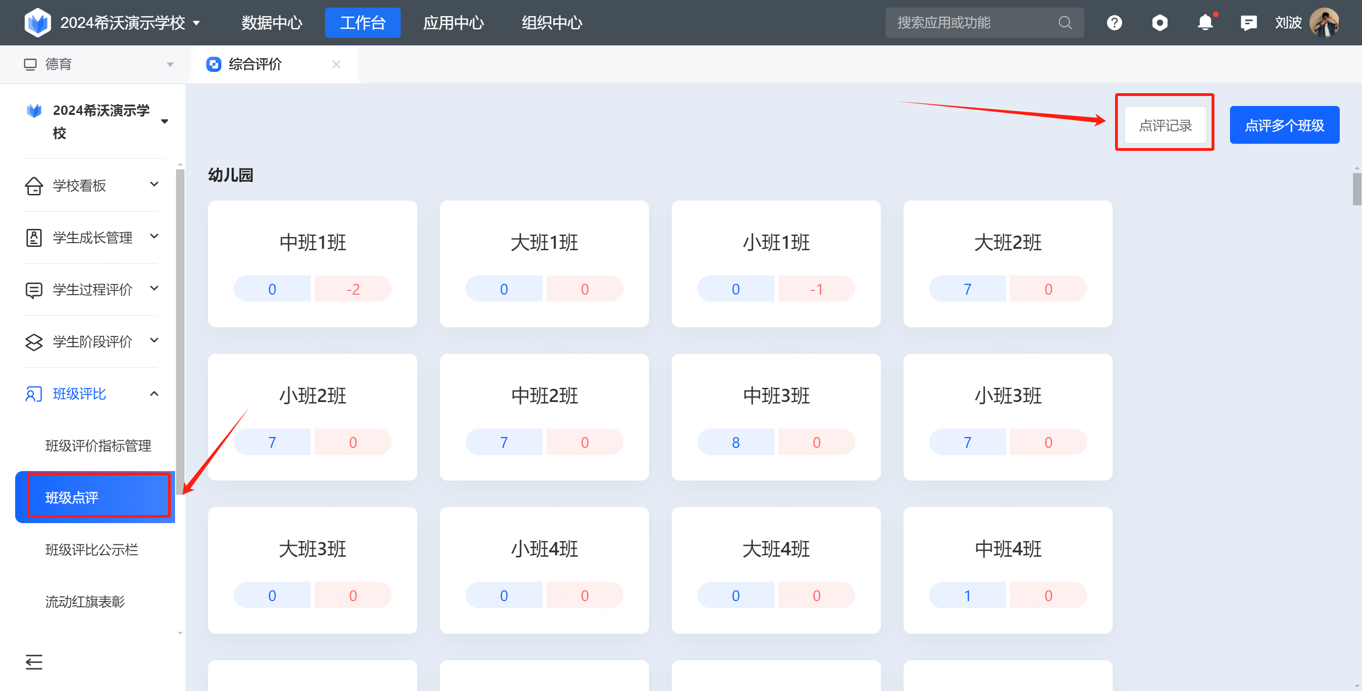This screenshot has height=691, width=1362.
Task: Open 应用中心 in top navigation
Action: [454, 23]
